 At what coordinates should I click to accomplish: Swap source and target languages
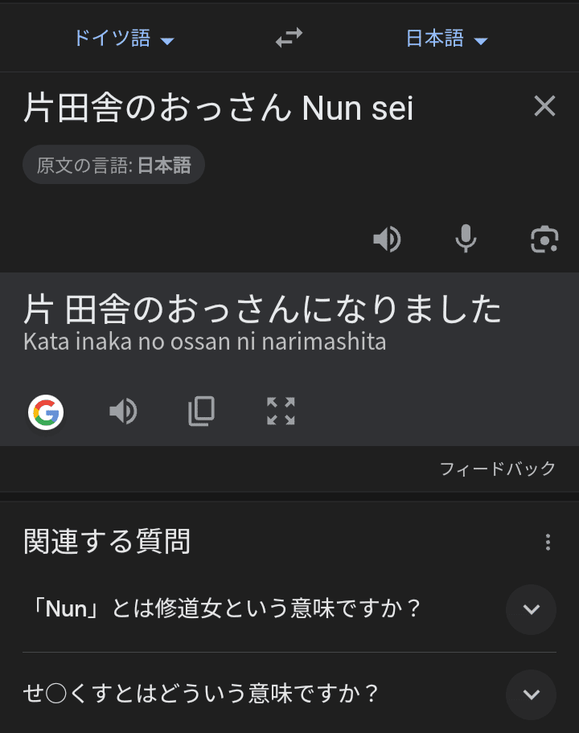coord(289,39)
